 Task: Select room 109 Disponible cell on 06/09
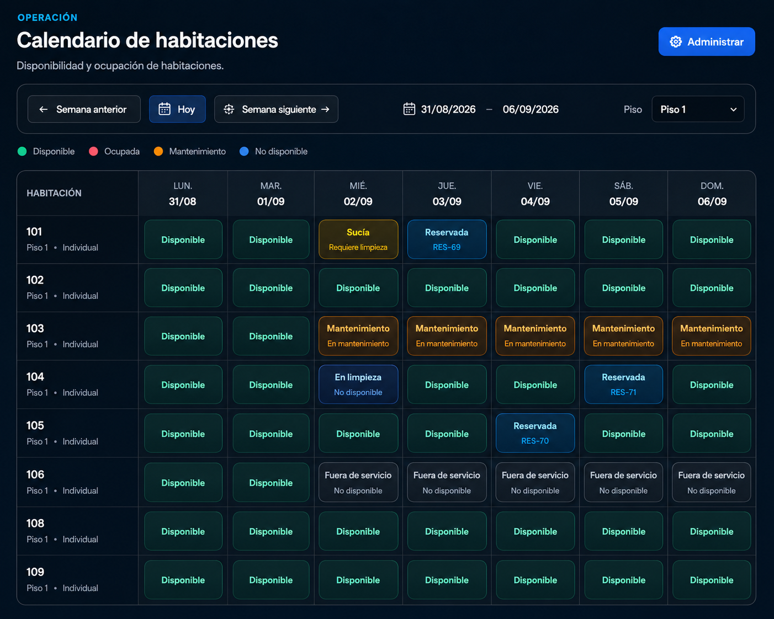tap(712, 580)
